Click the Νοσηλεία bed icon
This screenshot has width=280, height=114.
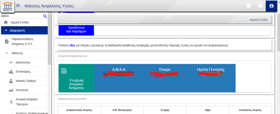tap(11, 90)
